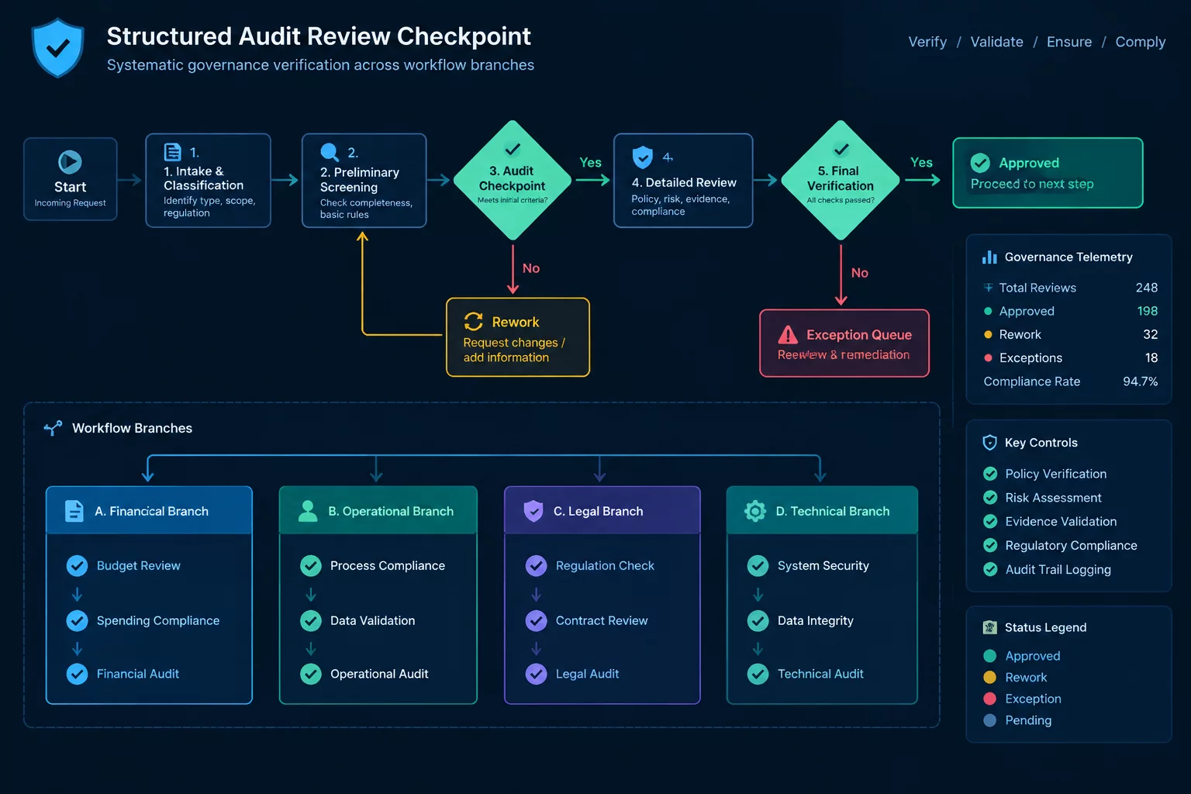This screenshot has height=794, width=1191.
Task: Click the red Exception legend dot
Action: tap(989, 699)
